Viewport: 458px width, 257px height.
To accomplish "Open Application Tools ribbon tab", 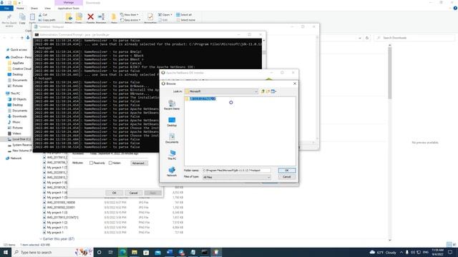I will pyautogui.click(x=69, y=9).
